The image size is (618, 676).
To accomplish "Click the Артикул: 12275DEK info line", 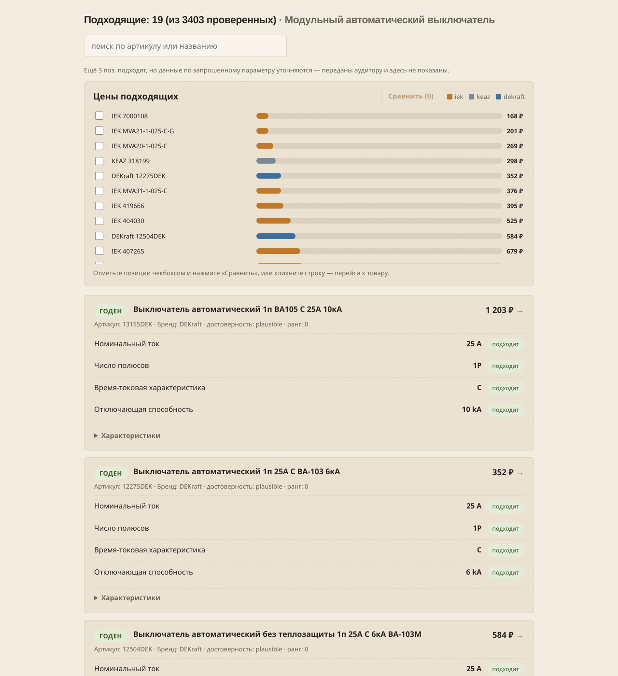I will click(x=201, y=486).
